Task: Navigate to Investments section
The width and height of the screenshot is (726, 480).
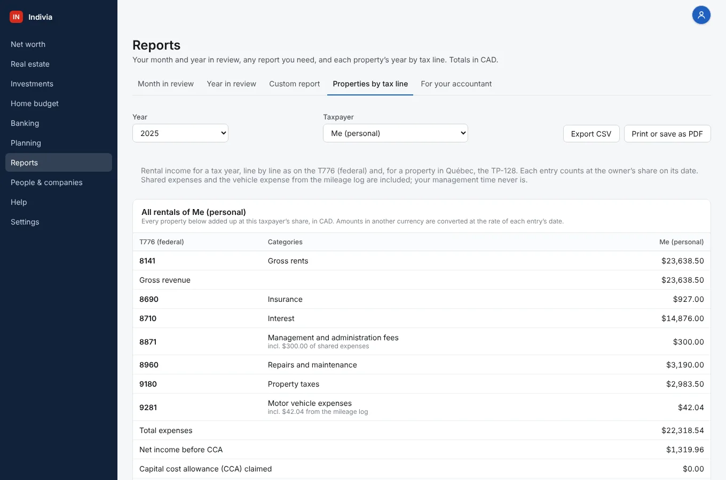Action: click(59, 84)
